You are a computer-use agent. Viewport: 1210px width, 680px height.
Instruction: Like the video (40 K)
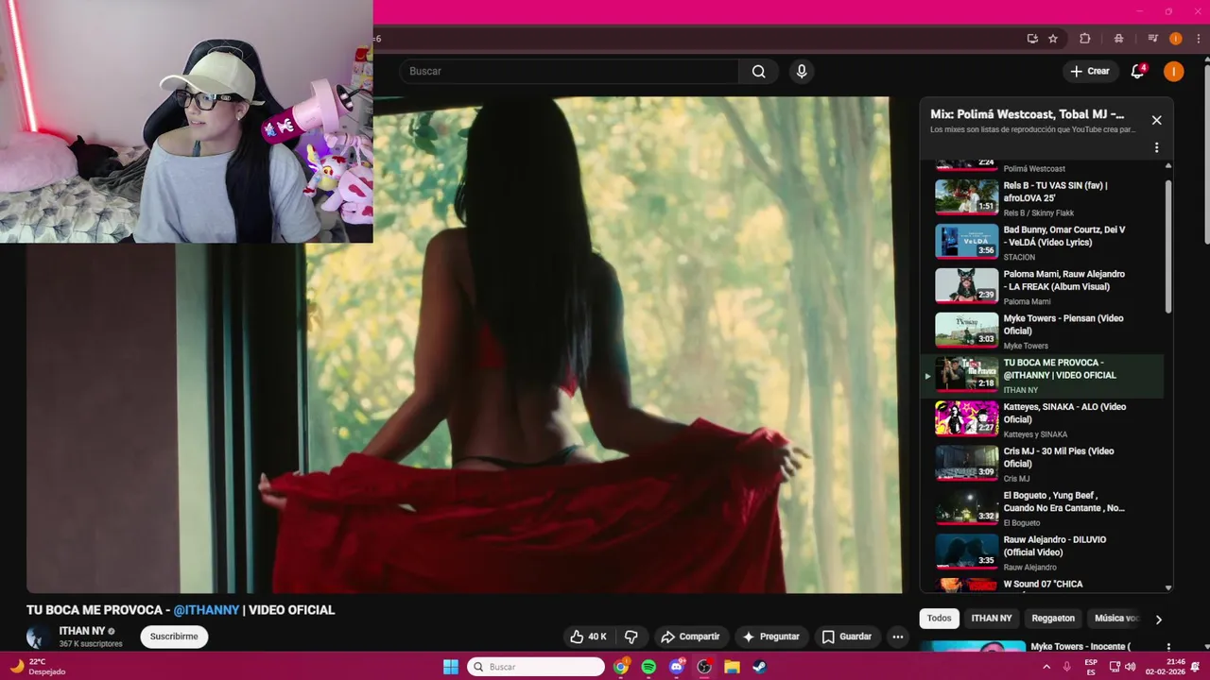(588, 637)
